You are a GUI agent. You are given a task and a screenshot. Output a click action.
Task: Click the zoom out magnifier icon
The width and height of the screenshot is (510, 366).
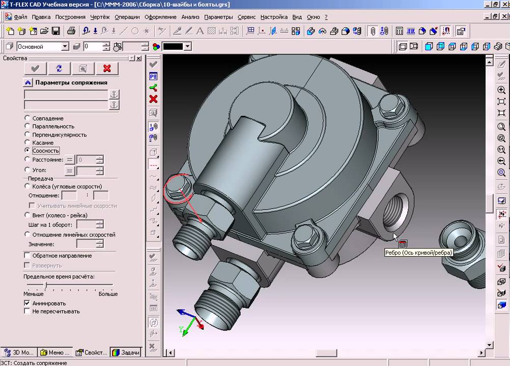click(501, 161)
